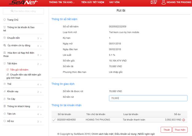Click the language icon beside Đổi ngôn ngữ

[x=139, y=134]
